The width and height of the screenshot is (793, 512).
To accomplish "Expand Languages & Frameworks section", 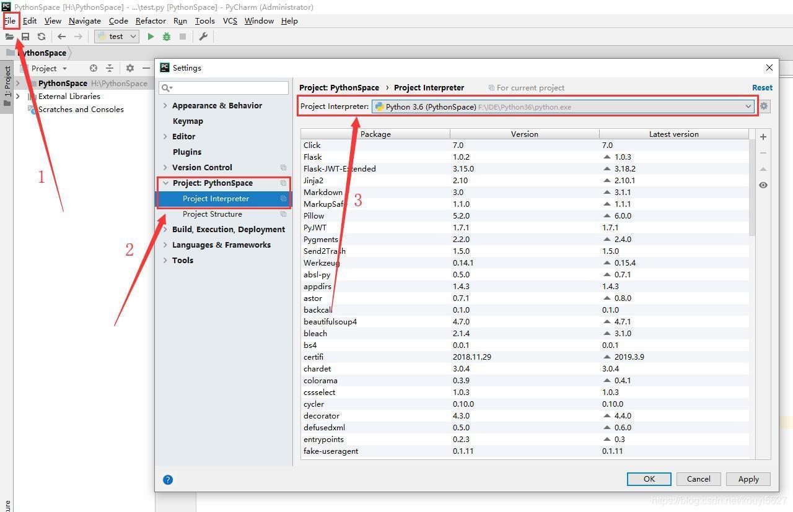I will click(165, 245).
